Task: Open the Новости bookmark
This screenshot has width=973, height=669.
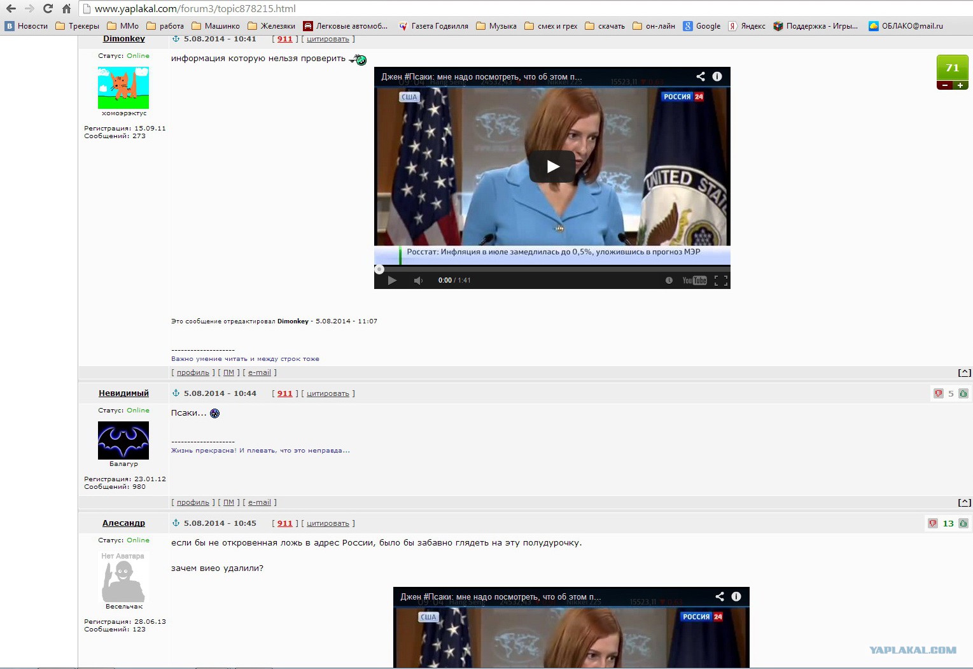Action: coord(27,26)
